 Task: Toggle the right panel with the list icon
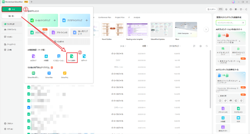[x=246, y=9]
